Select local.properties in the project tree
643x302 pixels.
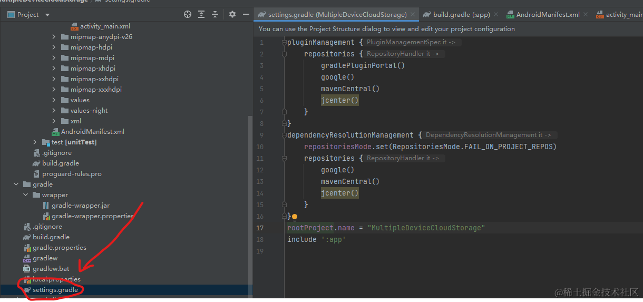pos(56,279)
